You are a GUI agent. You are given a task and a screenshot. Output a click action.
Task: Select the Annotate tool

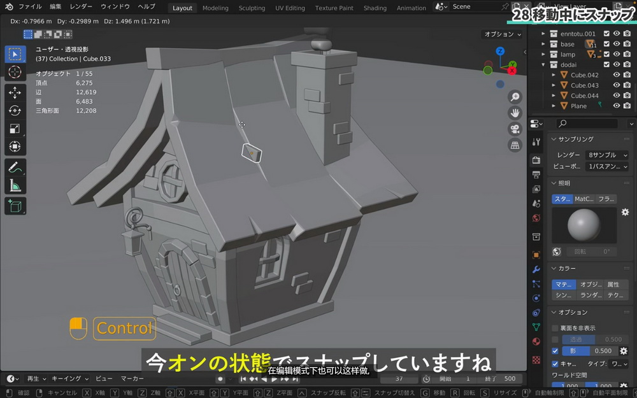coord(15,167)
